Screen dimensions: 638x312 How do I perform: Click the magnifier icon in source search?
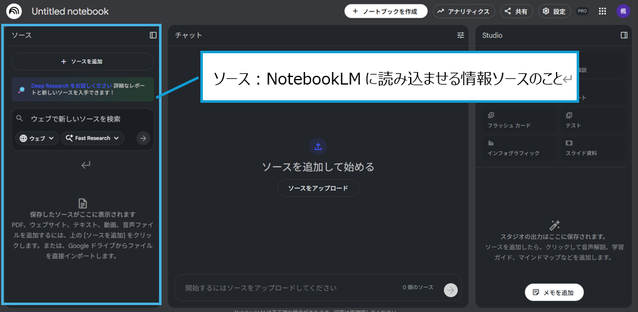(x=19, y=118)
